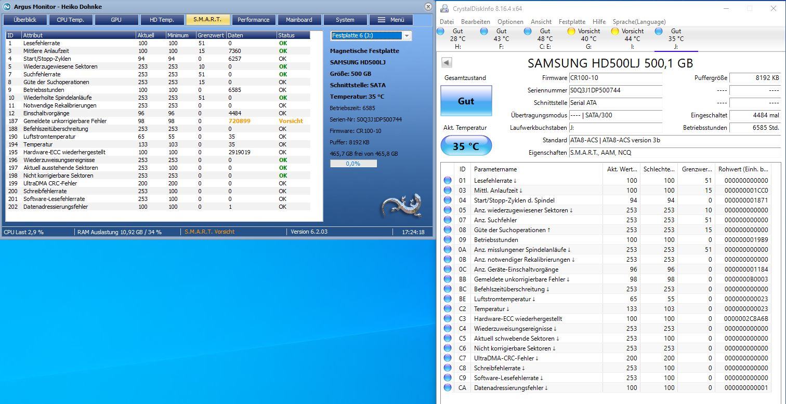
Task: Switch to the HD Temp. tab
Action: (162, 20)
